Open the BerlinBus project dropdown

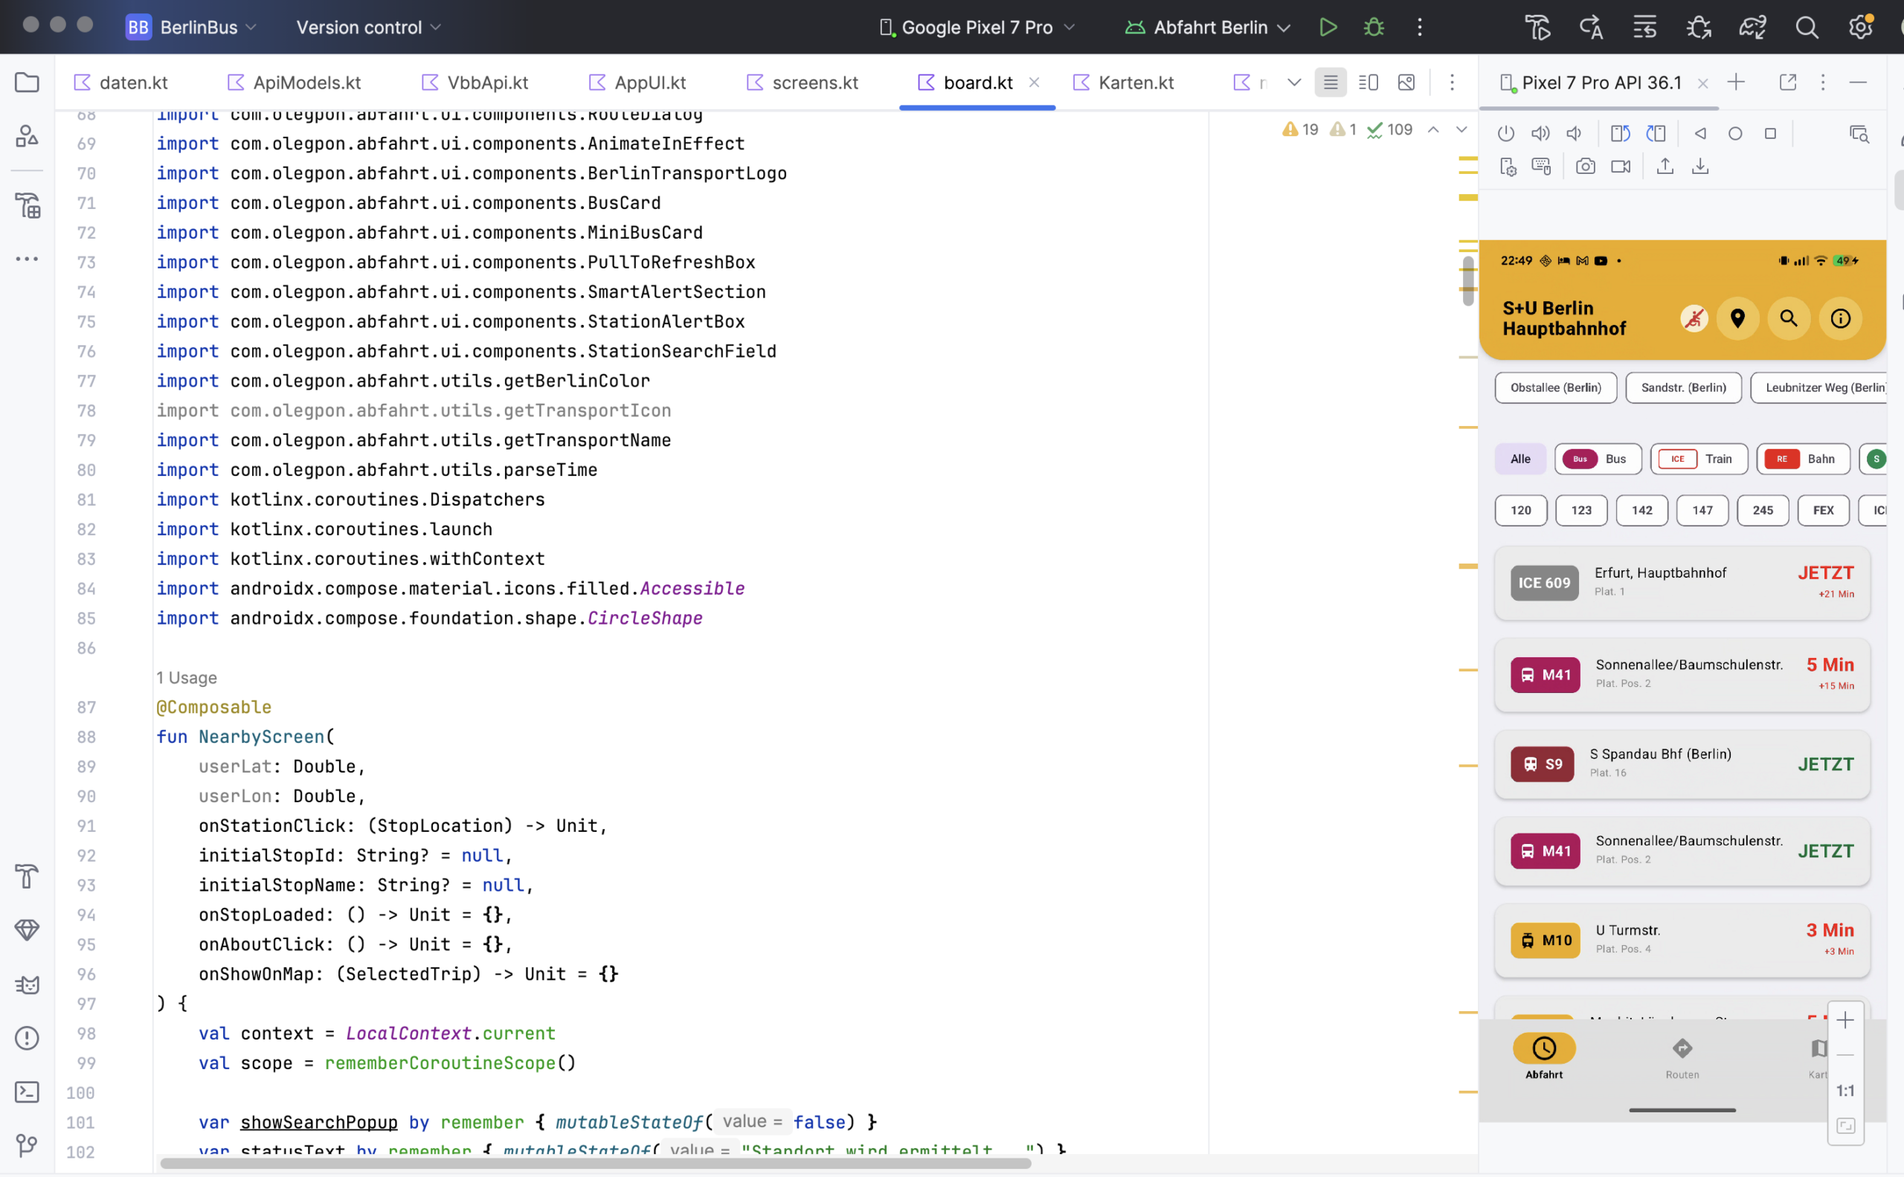[x=192, y=28]
